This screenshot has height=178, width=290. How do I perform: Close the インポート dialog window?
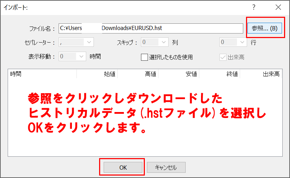coord(278,7)
